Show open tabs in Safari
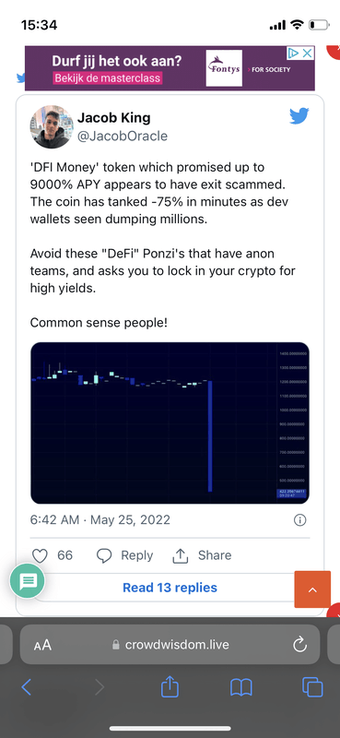 coord(312,687)
